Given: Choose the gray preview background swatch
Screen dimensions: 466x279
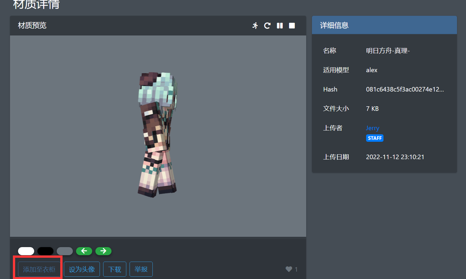Looking at the screenshot, I should 65,251.
